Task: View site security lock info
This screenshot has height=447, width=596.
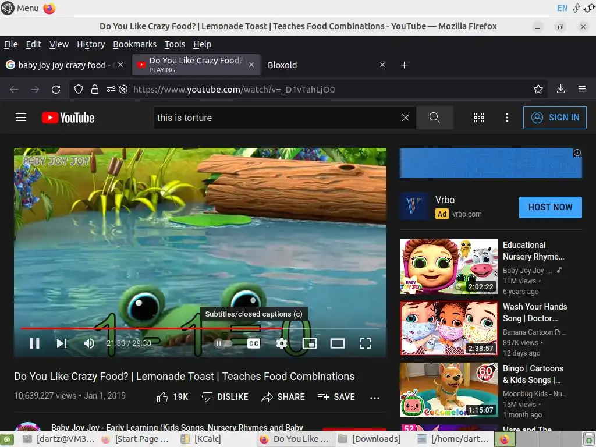Action: pos(95,89)
